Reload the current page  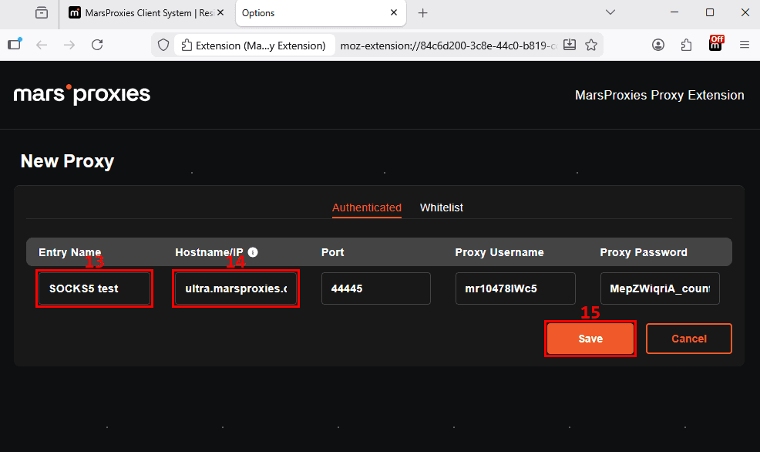pyautogui.click(x=97, y=45)
